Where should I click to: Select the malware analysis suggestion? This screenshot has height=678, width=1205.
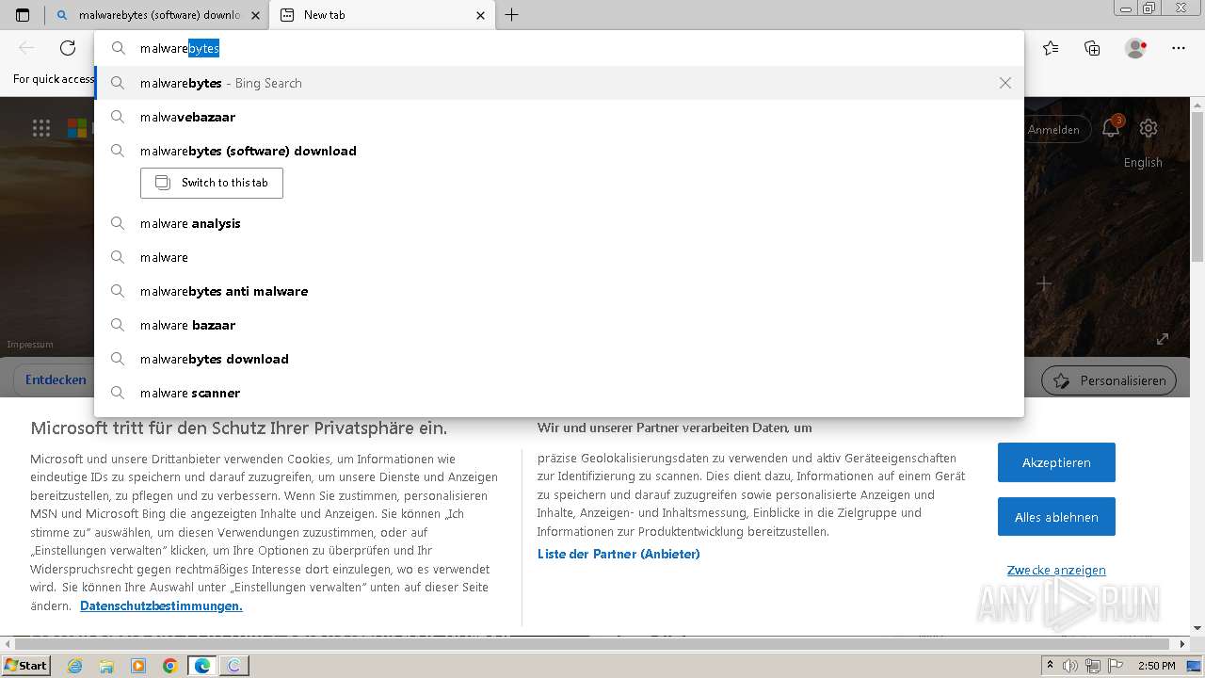click(x=559, y=223)
